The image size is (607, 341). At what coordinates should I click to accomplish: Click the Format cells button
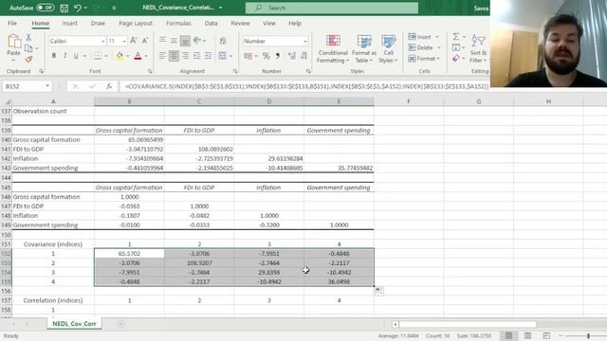pyautogui.click(x=424, y=59)
